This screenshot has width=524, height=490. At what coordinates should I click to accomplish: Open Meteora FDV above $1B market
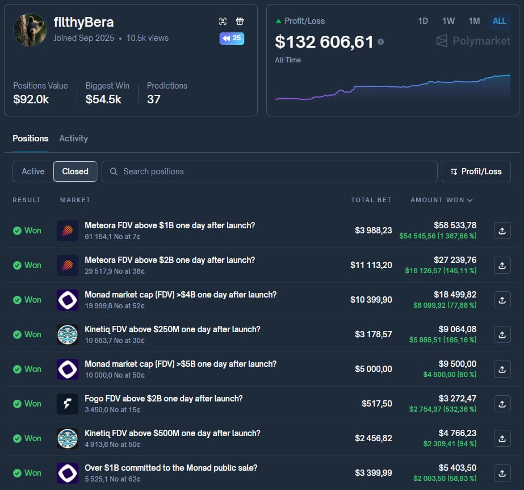click(x=170, y=225)
